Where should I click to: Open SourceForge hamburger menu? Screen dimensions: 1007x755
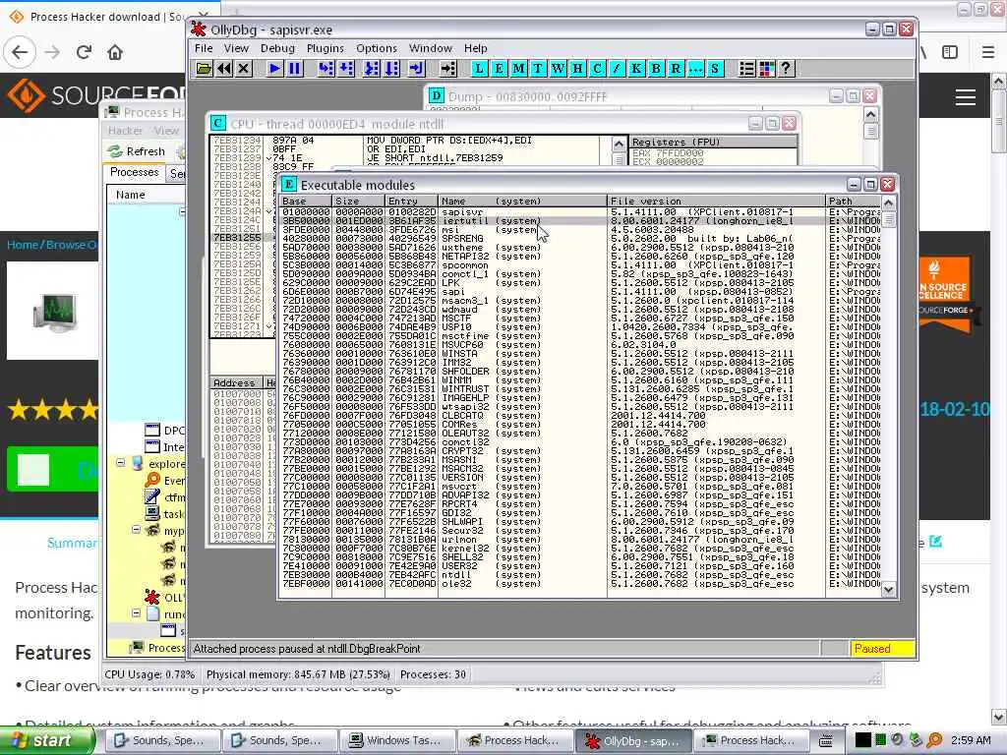(x=966, y=97)
